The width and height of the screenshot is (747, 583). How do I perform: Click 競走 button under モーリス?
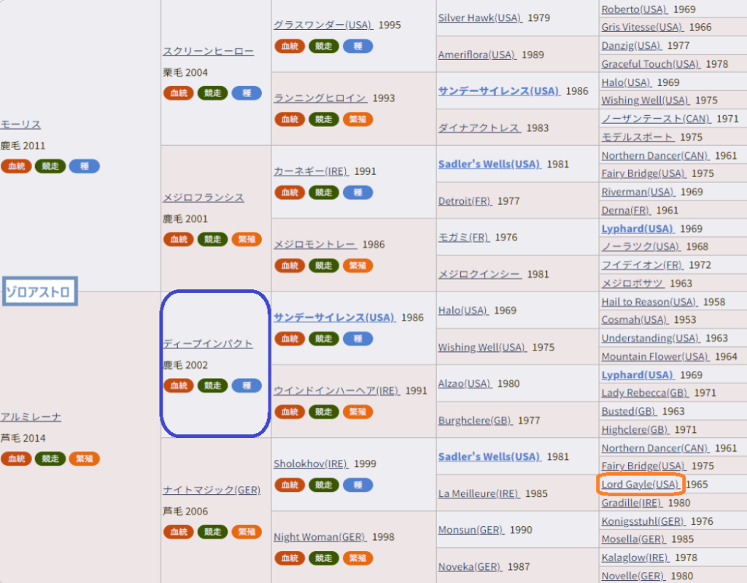click(x=50, y=166)
